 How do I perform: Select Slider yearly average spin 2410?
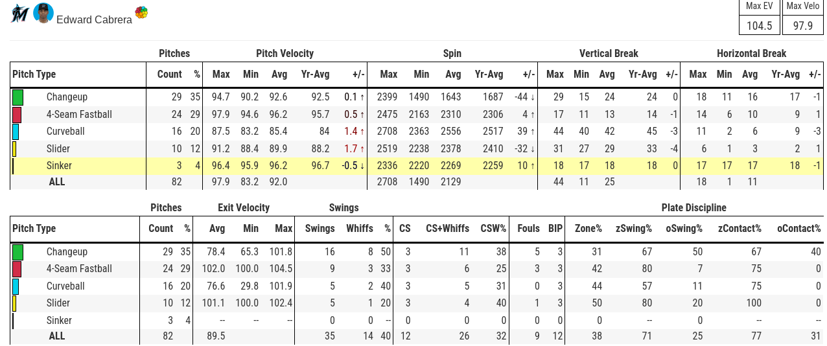(x=493, y=148)
